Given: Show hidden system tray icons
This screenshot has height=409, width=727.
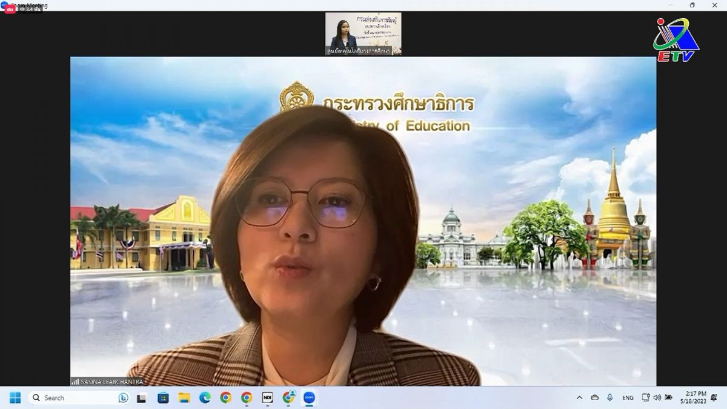Looking at the screenshot, I should pos(579,397).
